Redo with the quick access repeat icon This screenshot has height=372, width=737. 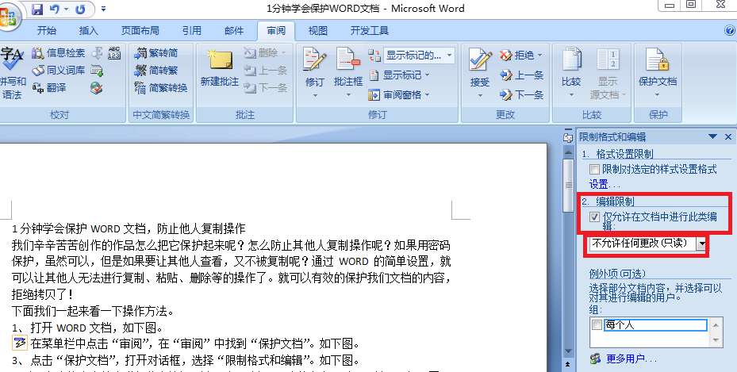tap(80, 9)
